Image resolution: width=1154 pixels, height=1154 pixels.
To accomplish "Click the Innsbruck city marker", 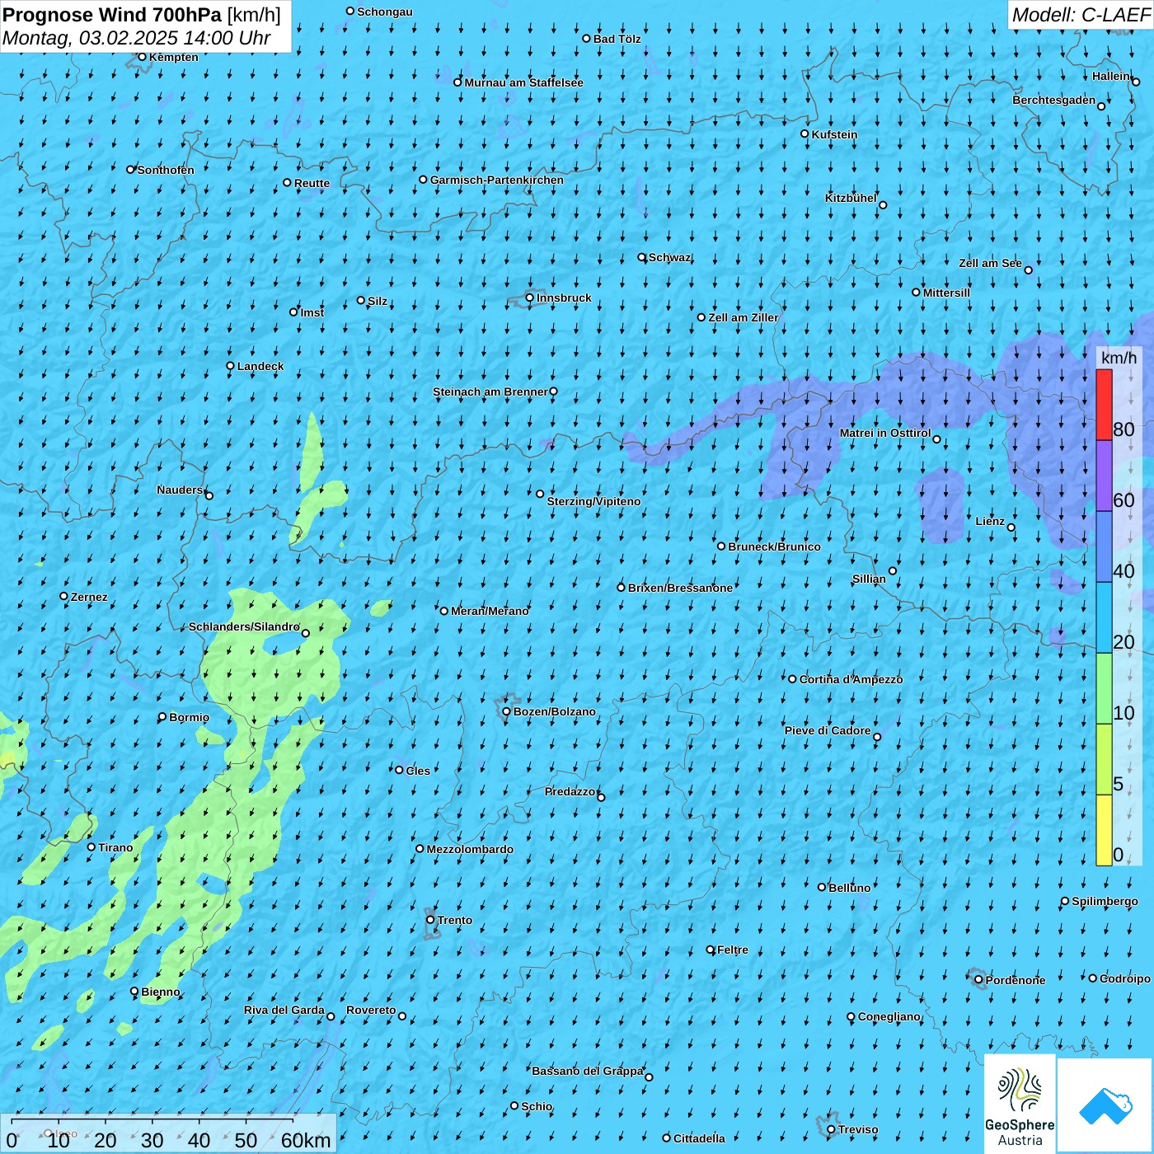I will coord(530,298).
